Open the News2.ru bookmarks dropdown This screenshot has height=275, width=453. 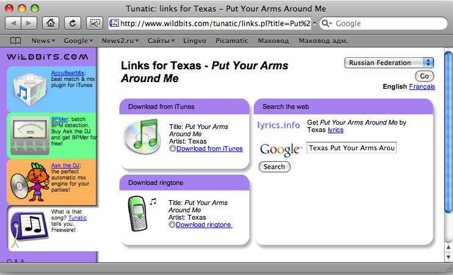click(120, 41)
